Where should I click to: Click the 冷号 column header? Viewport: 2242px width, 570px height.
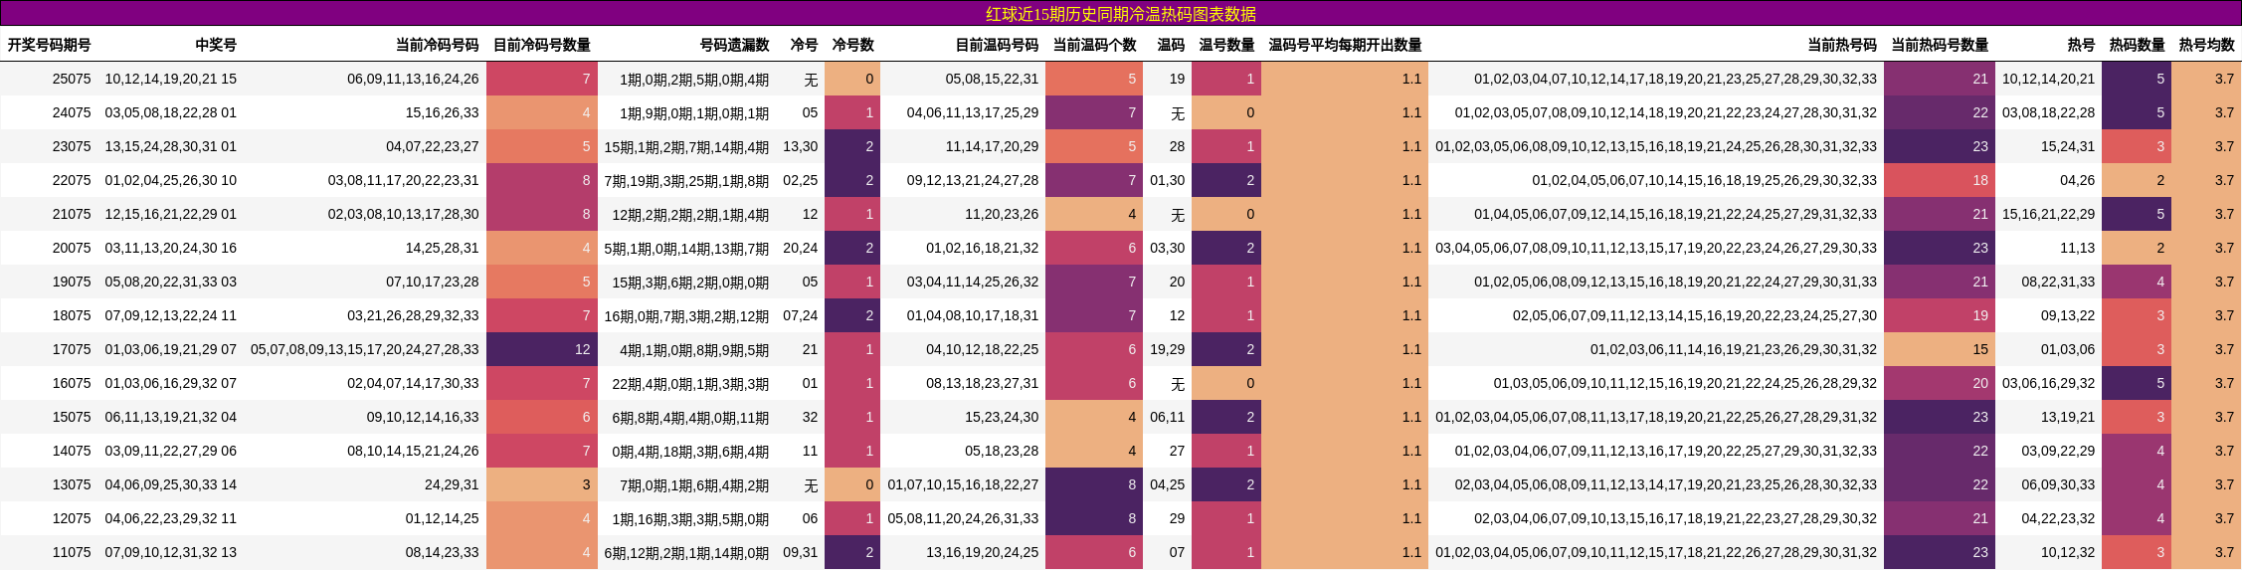(x=804, y=45)
